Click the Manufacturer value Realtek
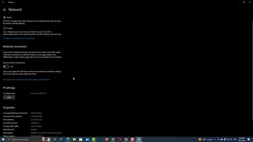 click(34, 129)
